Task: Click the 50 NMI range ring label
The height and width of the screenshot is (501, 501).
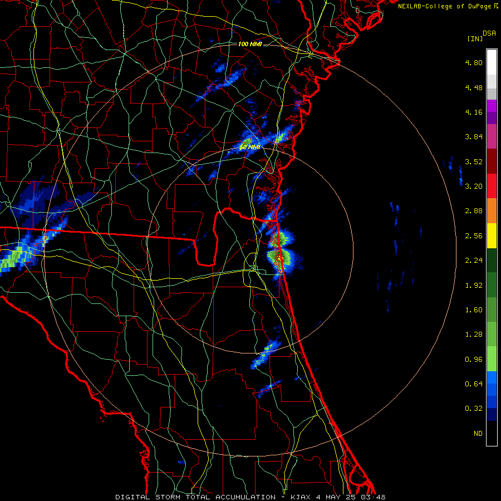Action: (x=250, y=147)
